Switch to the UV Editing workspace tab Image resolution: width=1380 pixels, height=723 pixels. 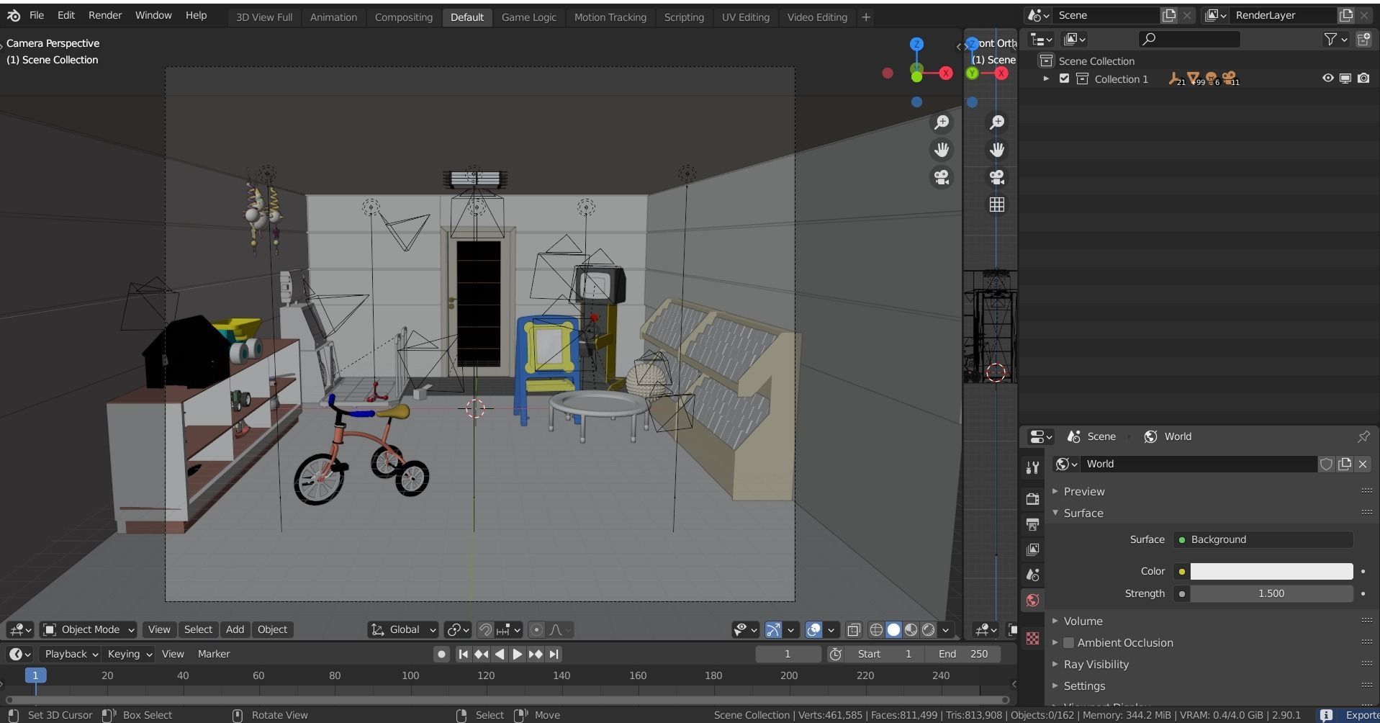[x=745, y=17]
